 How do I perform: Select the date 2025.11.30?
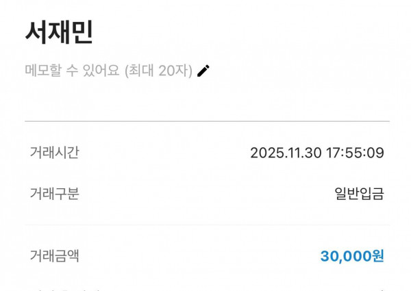click(286, 153)
